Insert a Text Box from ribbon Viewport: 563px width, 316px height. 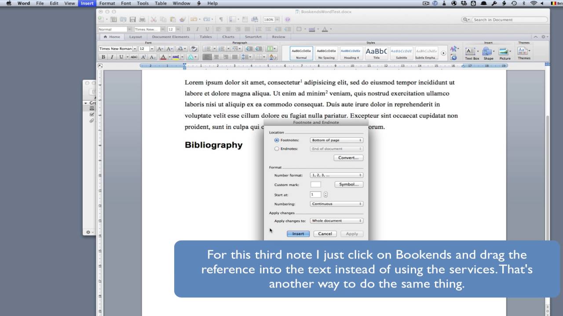pyautogui.click(x=472, y=54)
